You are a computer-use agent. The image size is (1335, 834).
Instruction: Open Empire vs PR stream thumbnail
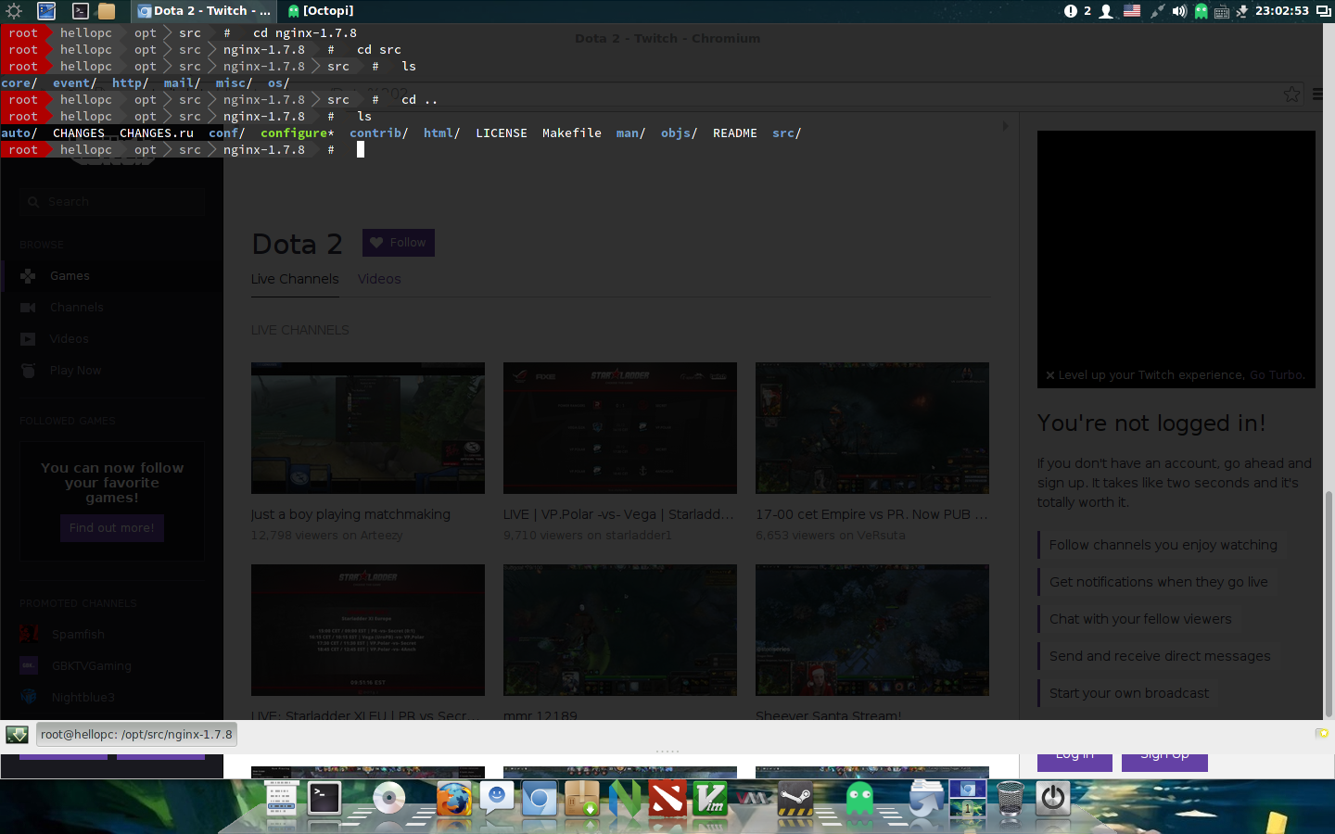[872, 428]
